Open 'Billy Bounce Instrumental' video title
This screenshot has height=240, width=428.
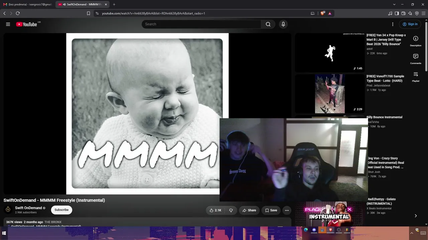click(x=384, y=117)
